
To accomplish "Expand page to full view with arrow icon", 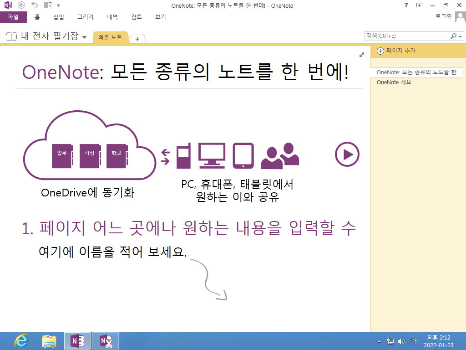I will coord(362,55).
